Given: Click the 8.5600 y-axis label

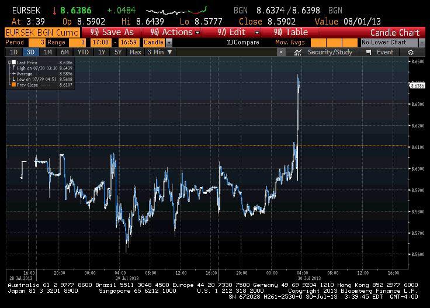Looking at the screenshot, I should [418, 254].
